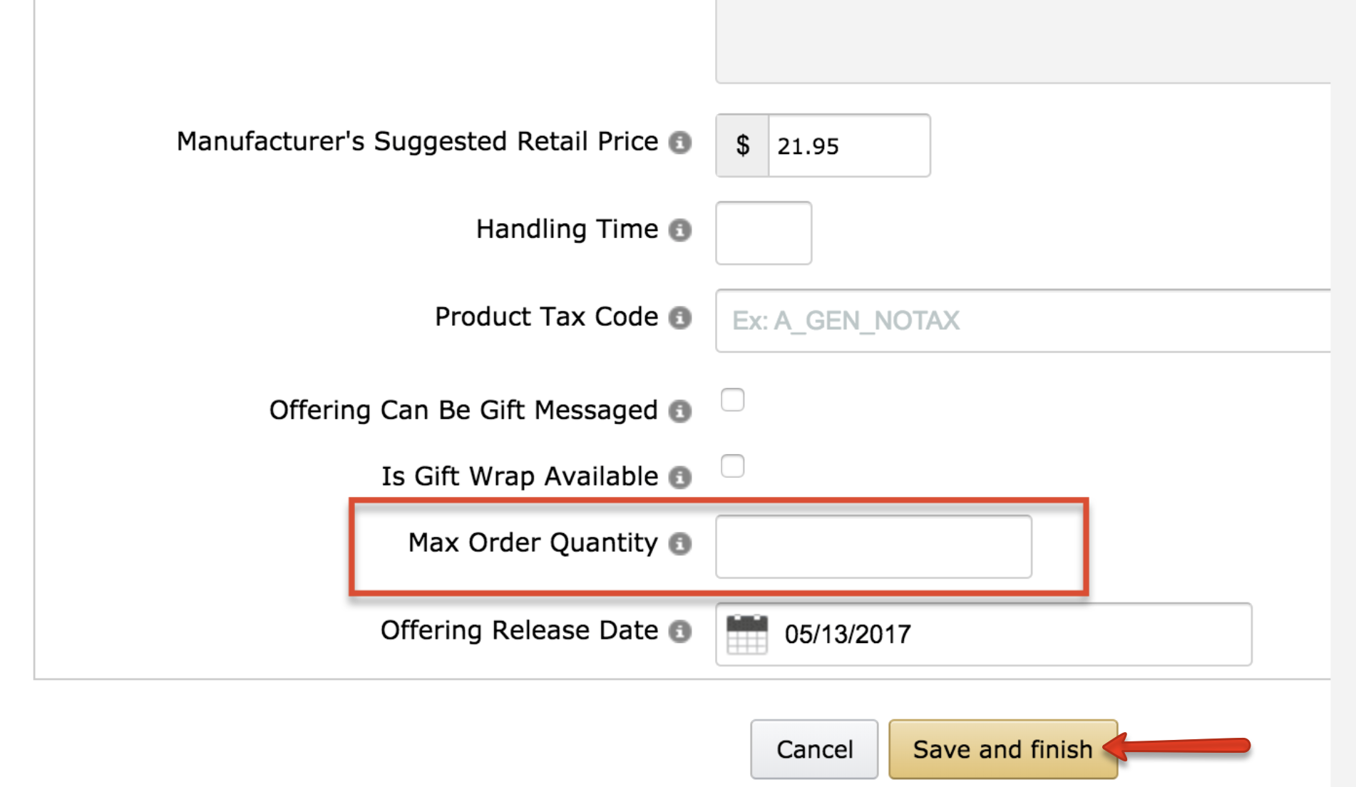Click the Max Order Quantity label text
Image resolution: width=1356 pixels, height=787 pixels.
[x=533, y=543]
